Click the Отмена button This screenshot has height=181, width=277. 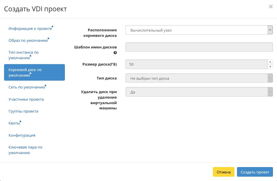click(x=224, y=172)
